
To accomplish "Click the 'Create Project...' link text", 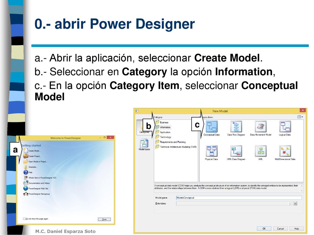I will (x=34, y=156).
